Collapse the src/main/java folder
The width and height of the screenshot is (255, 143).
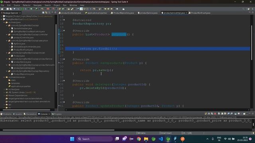[x=4, y=22]
